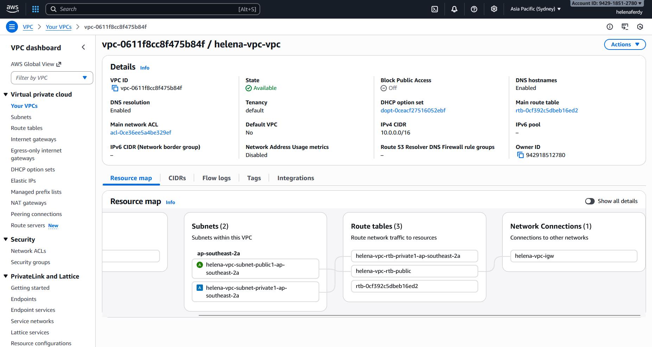Copy the VPC ID to clipboard
The image size is (652, 347).
click(x=115, y=88)
